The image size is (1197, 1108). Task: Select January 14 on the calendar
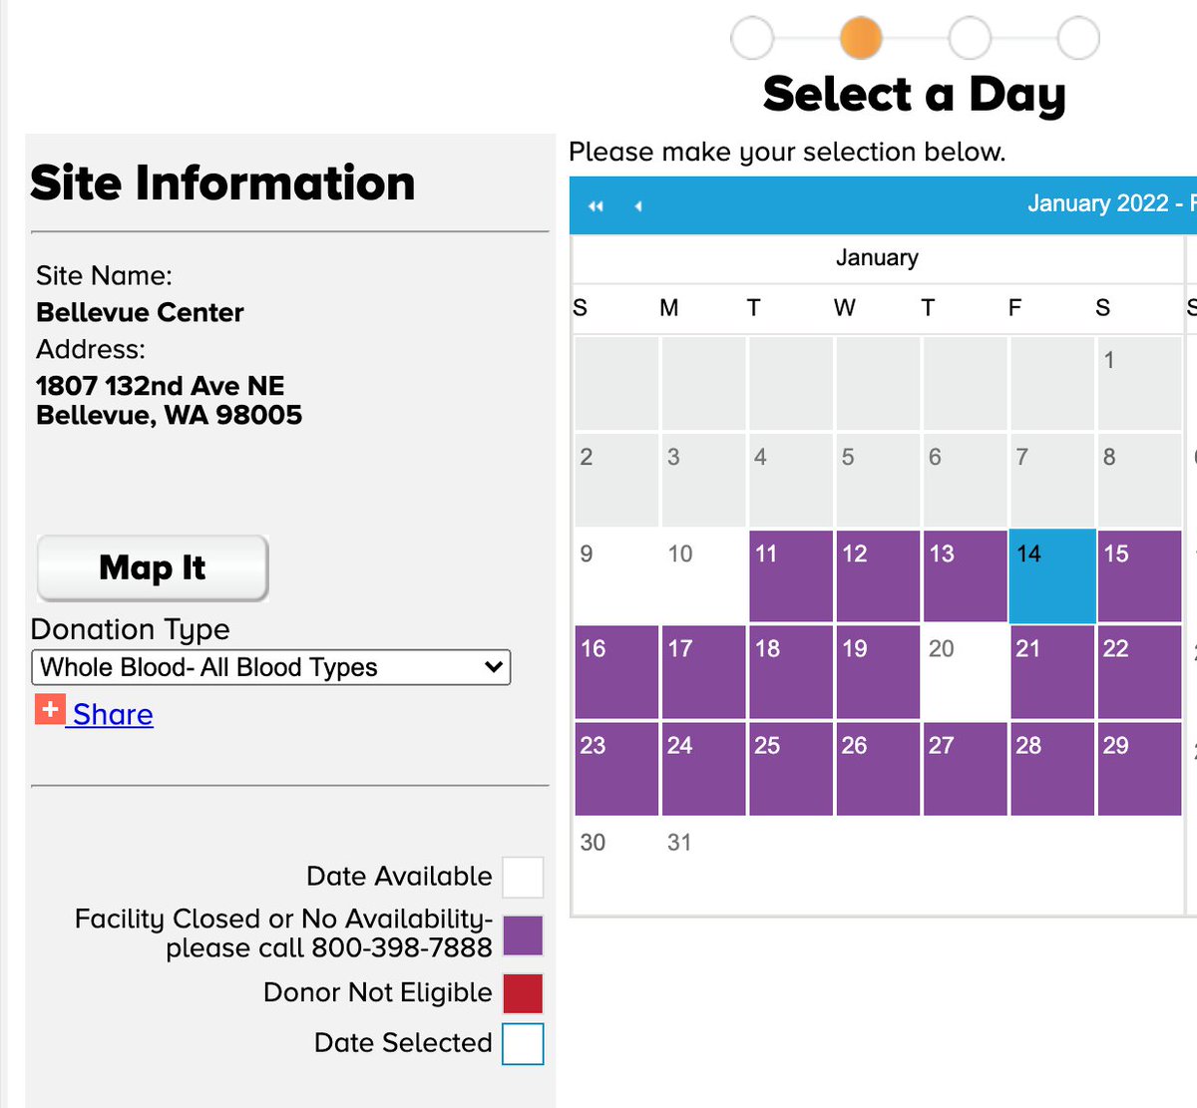pyautogui.click(x=1053, y=576)
